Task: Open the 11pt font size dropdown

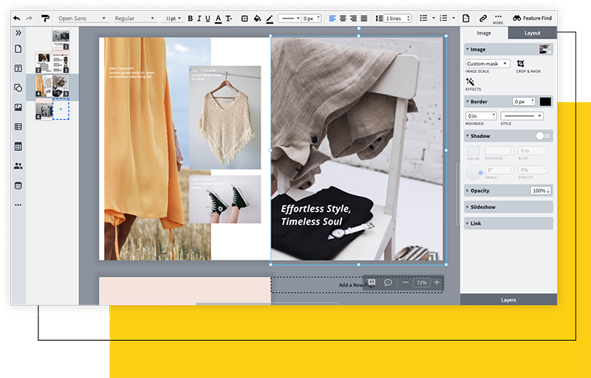Action: coord(174,18)
